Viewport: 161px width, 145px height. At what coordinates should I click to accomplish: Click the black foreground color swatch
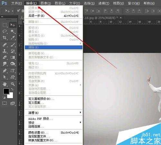click(6, 91)
